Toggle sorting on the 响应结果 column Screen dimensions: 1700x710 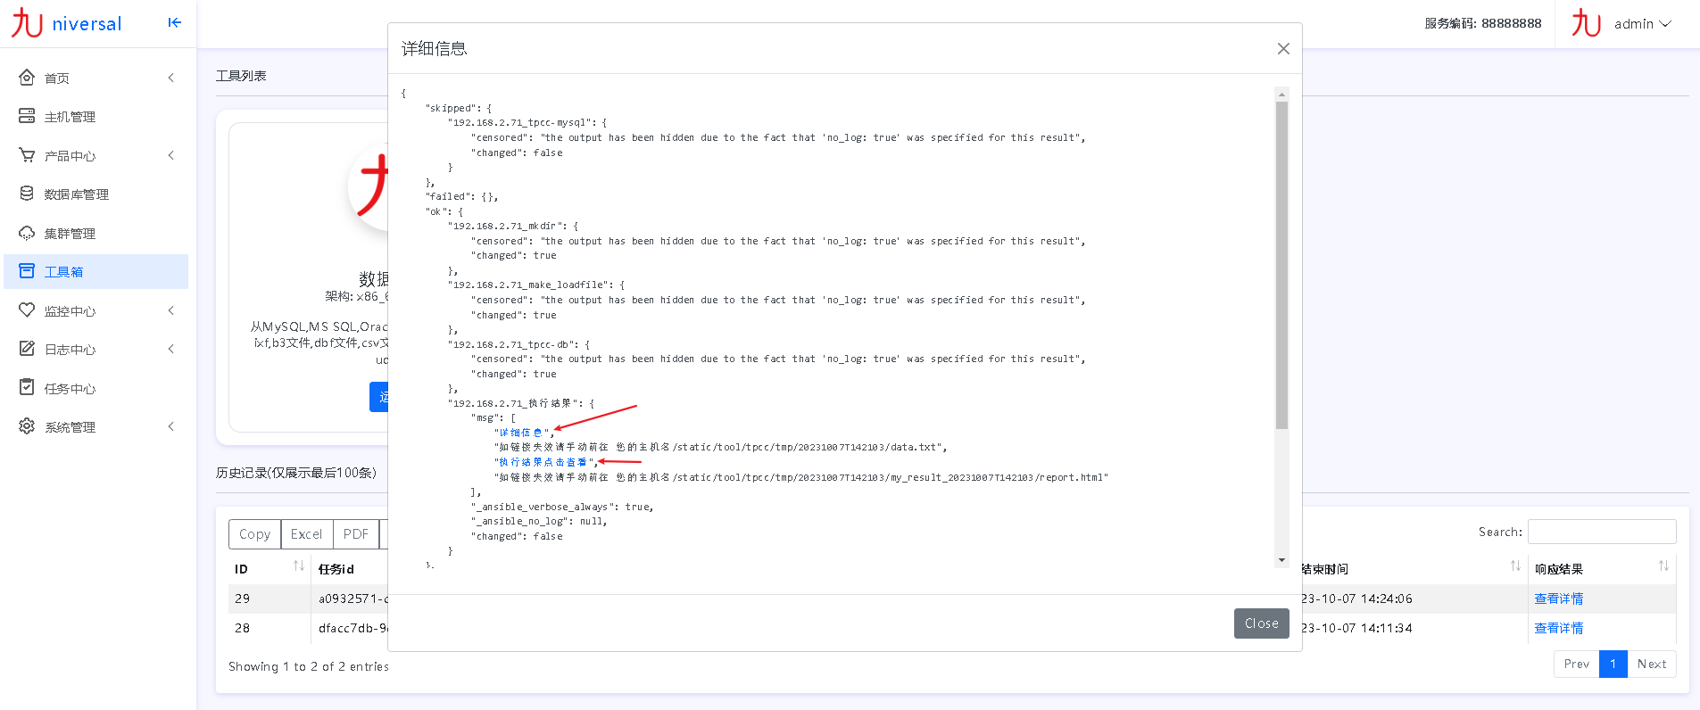[x=1663, y=567]
